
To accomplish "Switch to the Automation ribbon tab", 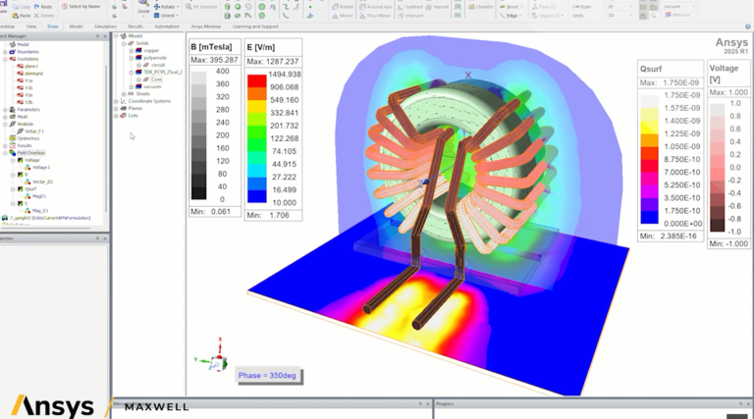I will coord(167,26).
